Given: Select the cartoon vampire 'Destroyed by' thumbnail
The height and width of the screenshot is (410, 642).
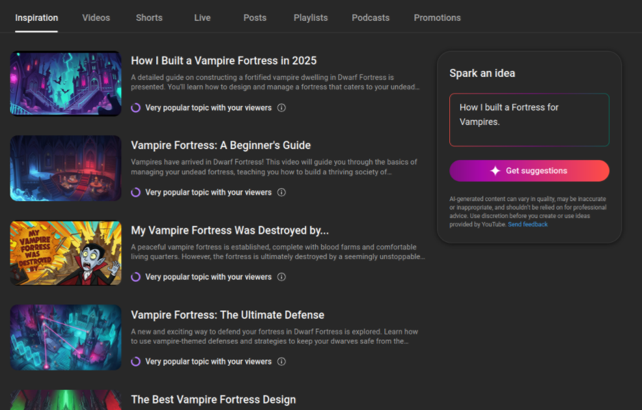Looking at the screenshot, I should click(x=66, y=253).
